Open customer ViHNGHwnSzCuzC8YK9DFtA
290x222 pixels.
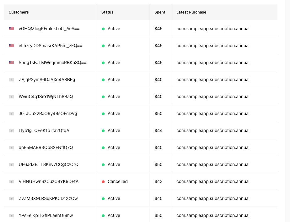pyautogui.click(x=48, y=182)
